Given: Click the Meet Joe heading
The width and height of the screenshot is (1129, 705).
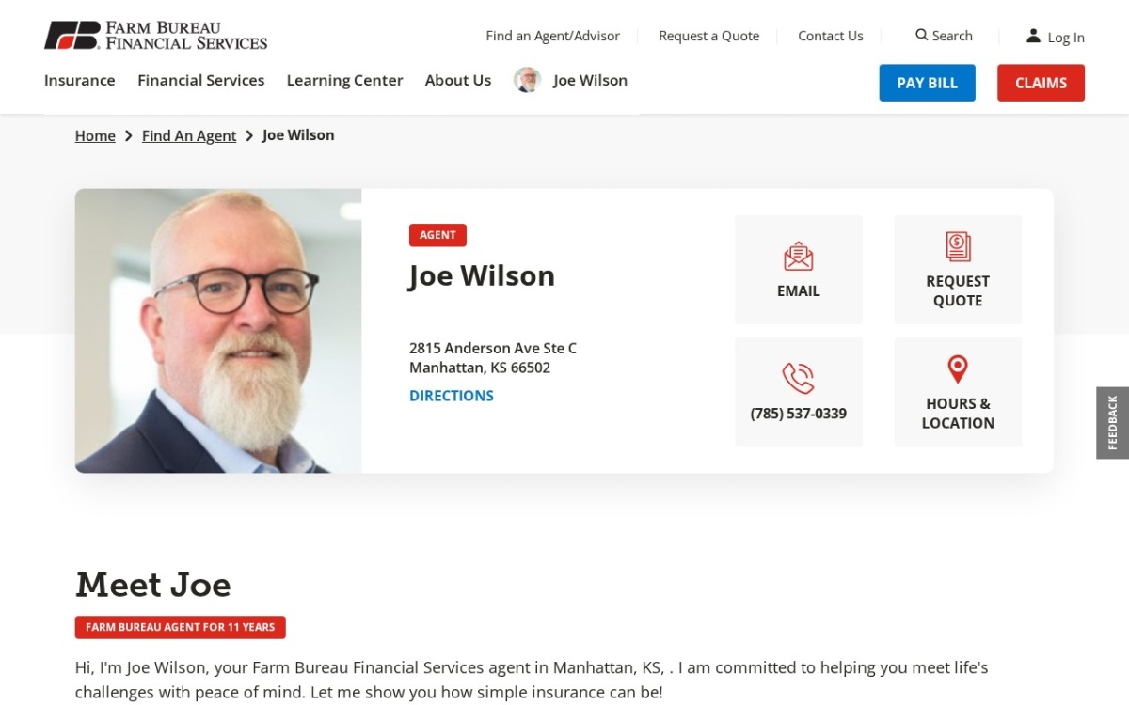Looking at the screenshot, I should pyautogui.click(x=152, y=585).
